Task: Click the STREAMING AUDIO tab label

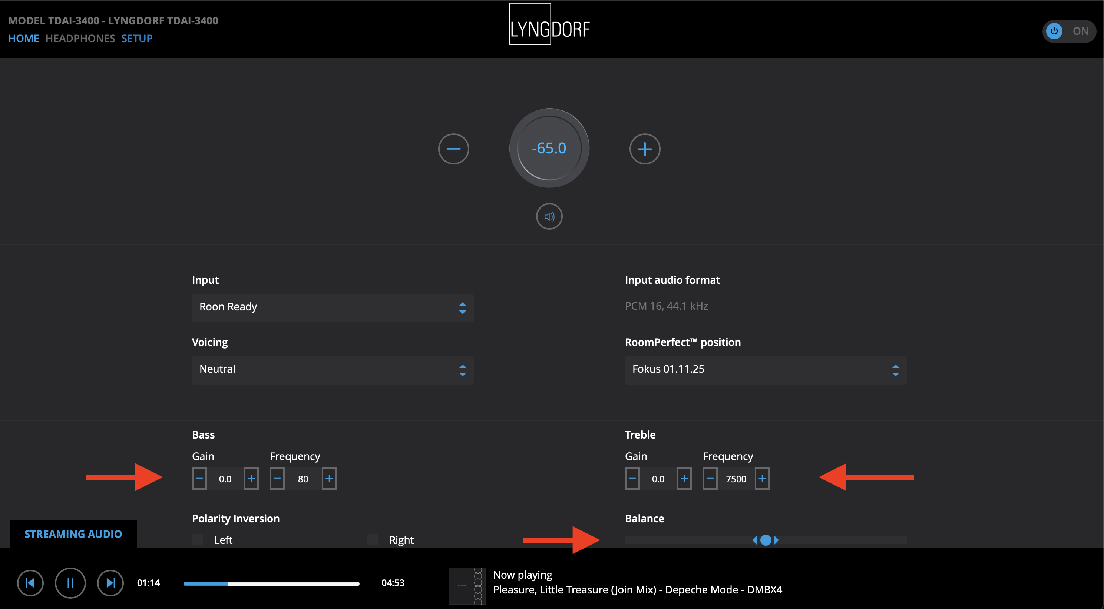Action: (73, 534)
